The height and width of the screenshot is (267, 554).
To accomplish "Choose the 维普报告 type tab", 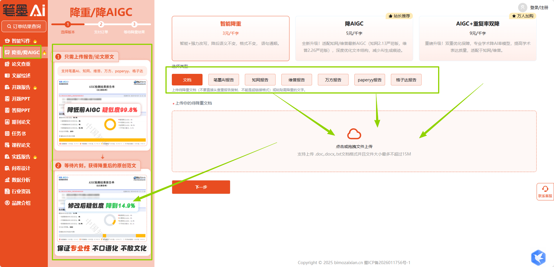I will pos(297,80).
